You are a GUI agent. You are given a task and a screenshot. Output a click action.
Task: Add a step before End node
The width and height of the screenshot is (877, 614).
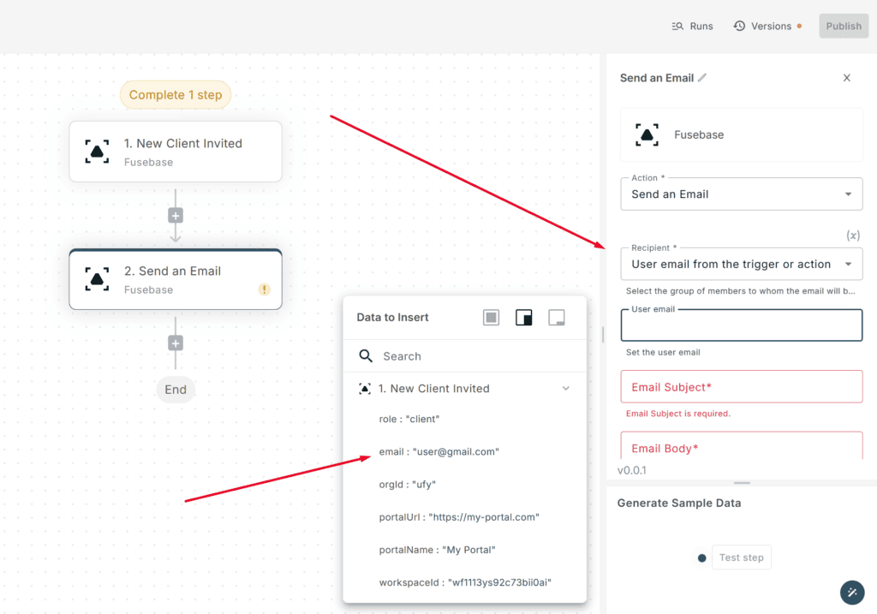tap(176, 343)
